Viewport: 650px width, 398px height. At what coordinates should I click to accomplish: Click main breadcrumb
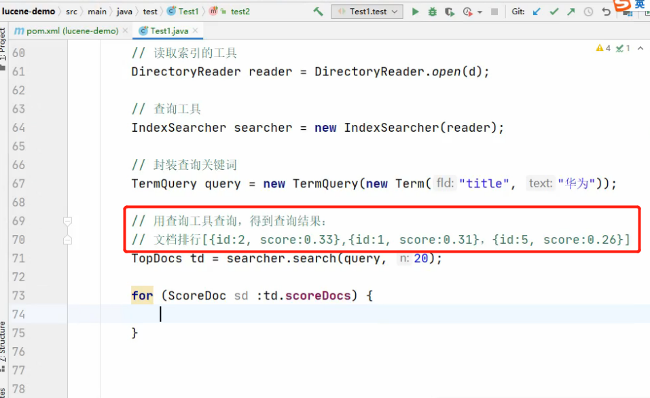pos(97,12)
